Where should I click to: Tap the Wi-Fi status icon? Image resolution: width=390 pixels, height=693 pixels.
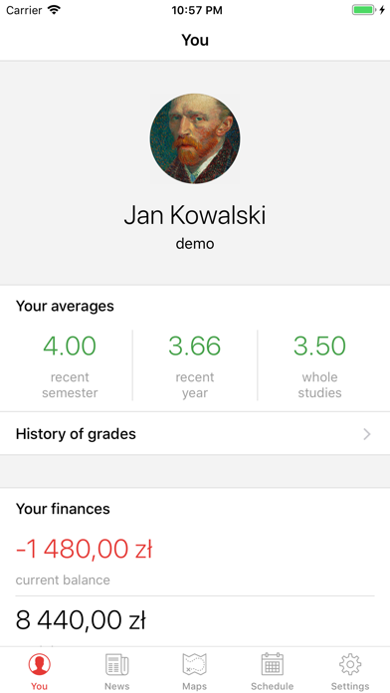(x=54, y=10)
